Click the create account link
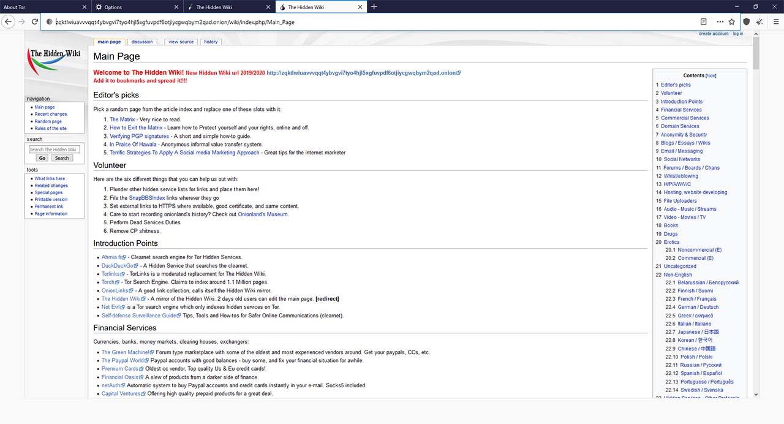Screen dimensions: 784x424 pos(714,34)
